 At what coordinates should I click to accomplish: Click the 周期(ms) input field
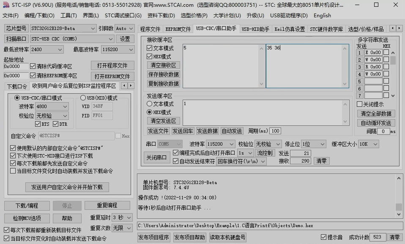click(x=275, y=131)
